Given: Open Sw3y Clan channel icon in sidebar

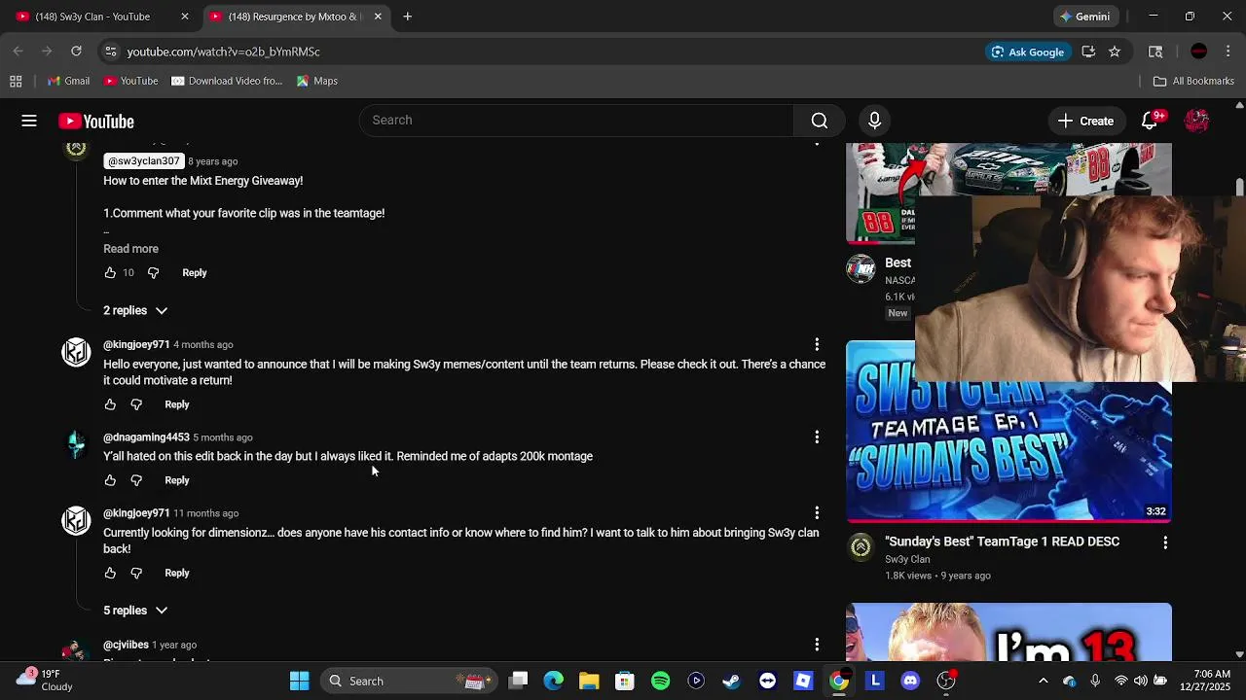Looking at the screenshot, I should tap(861, 547).
